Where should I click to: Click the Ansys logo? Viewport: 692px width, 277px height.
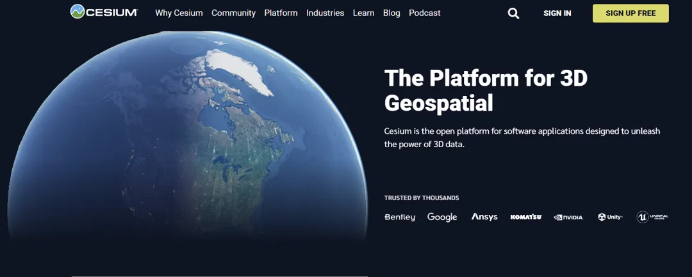[x=484, y=217]
